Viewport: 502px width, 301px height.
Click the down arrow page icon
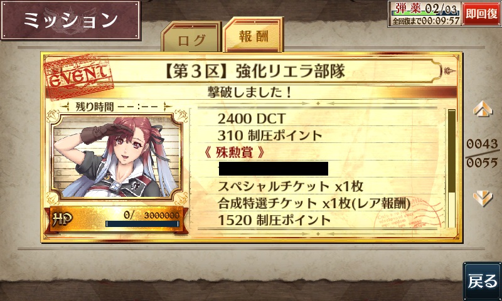click(x=483, y=198)
